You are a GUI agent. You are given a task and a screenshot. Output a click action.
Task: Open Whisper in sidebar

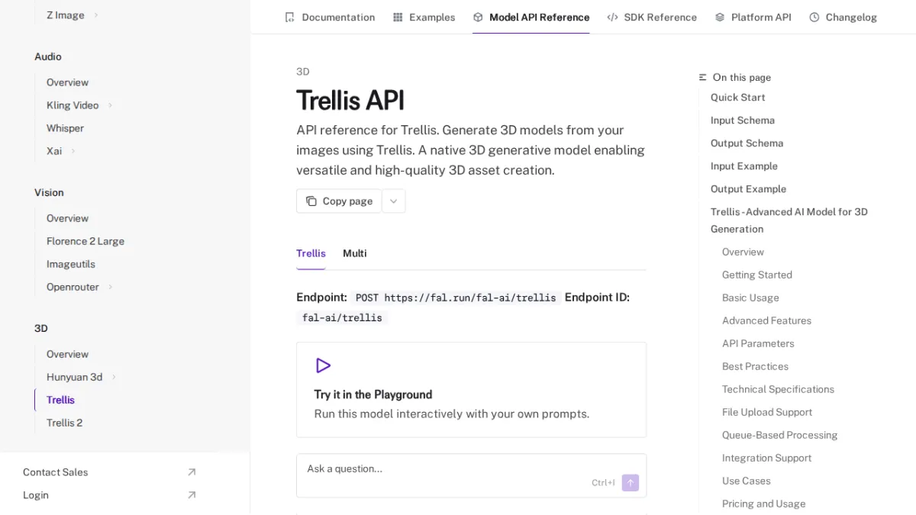[65, 128]
